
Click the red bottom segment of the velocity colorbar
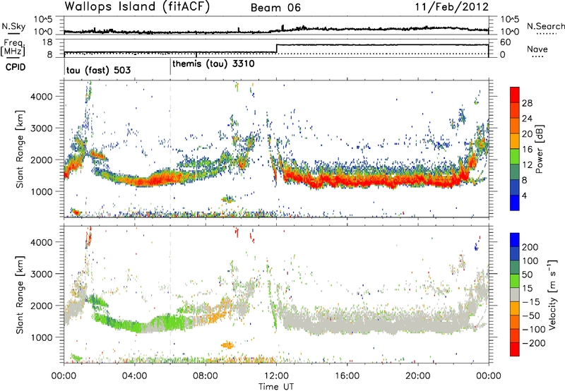(x=515, y=349)
